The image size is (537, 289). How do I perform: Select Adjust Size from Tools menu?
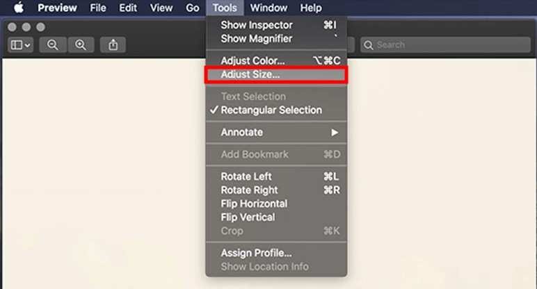(x=250, y=74)
